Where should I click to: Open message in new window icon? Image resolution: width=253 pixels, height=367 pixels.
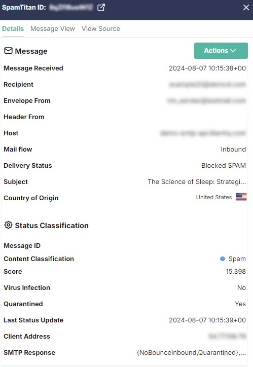pos(101,8)
